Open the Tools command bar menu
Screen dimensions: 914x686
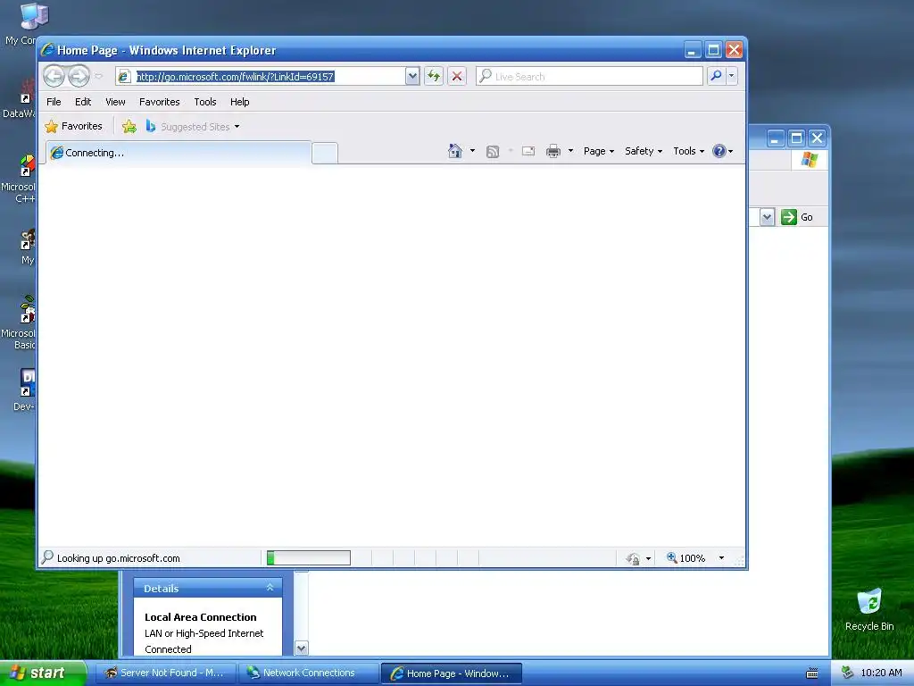click(688, 151)
